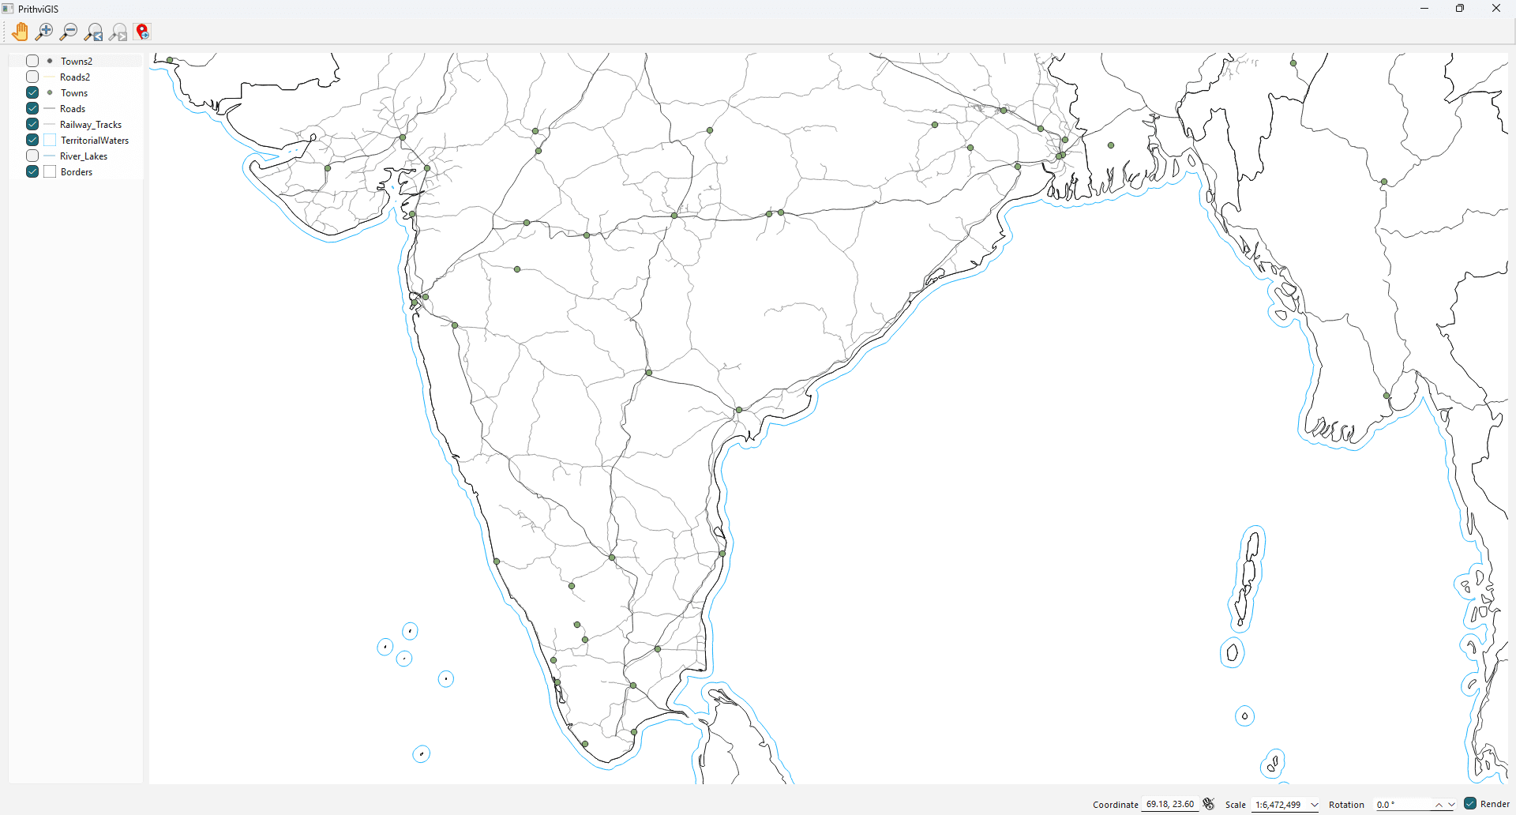Uncheck the Render checkbox

[x=1470, y=804]
